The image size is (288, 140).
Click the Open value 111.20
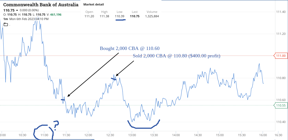coord(89,16)
